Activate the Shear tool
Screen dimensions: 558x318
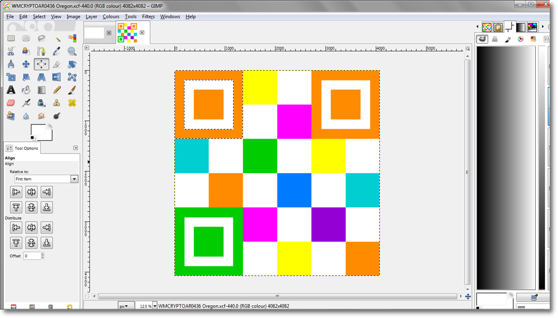coord(26,77)
